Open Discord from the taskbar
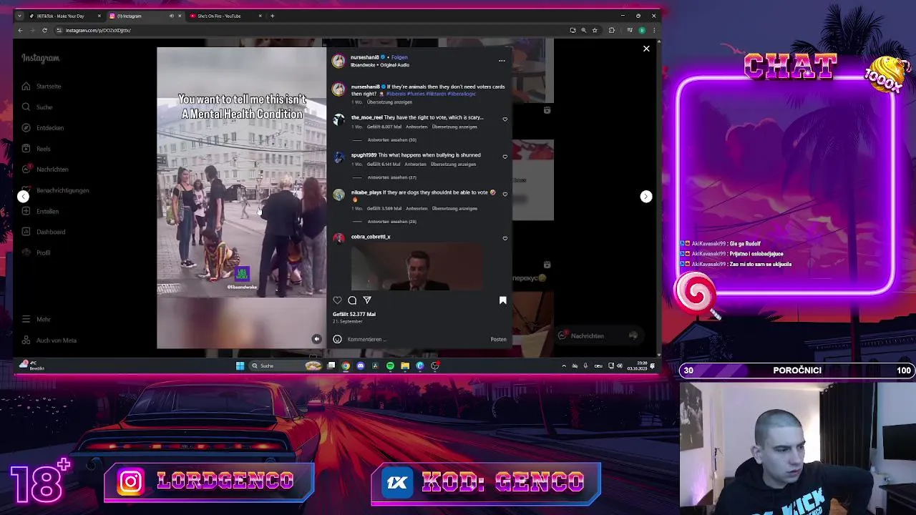Image resolution: width=916 pixels, height=515 pixels. 360,366
